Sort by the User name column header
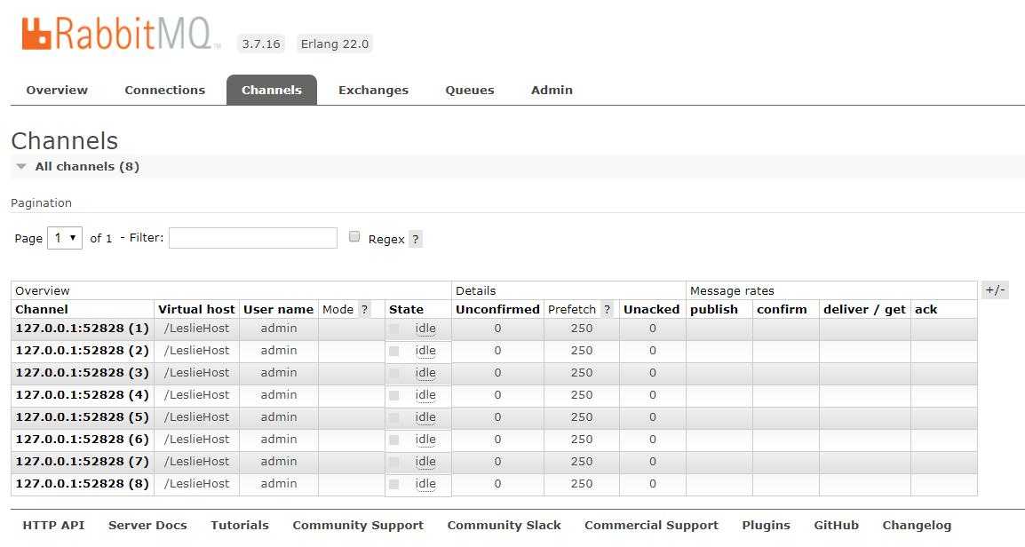The image size is (1025, 547). point(279,310)
